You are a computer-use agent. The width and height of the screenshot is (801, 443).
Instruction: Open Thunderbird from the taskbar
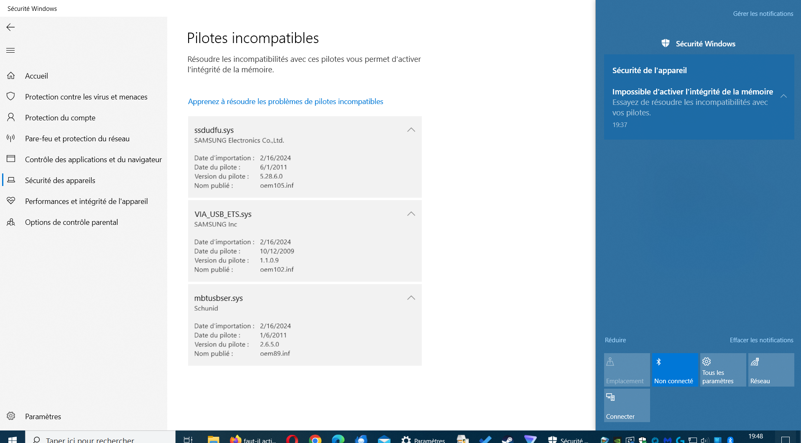361,439
